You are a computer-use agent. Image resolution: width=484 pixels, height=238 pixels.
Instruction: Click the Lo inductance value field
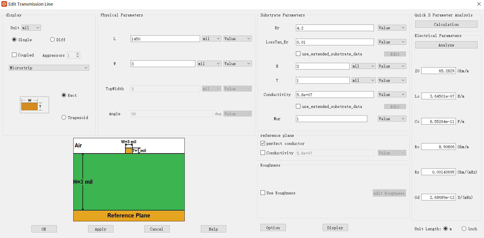439,96
